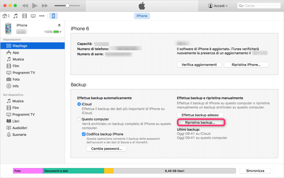Image resolution: width=284 pixels, height=178 pixels.
Task: Open Foto settings in the sidebar
Action: (x=32, y=79)
